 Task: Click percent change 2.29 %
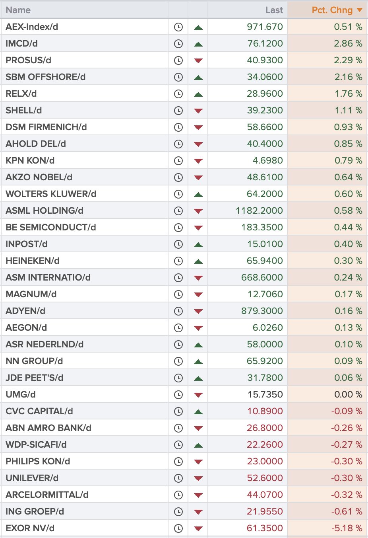click(x=348, y=60)
